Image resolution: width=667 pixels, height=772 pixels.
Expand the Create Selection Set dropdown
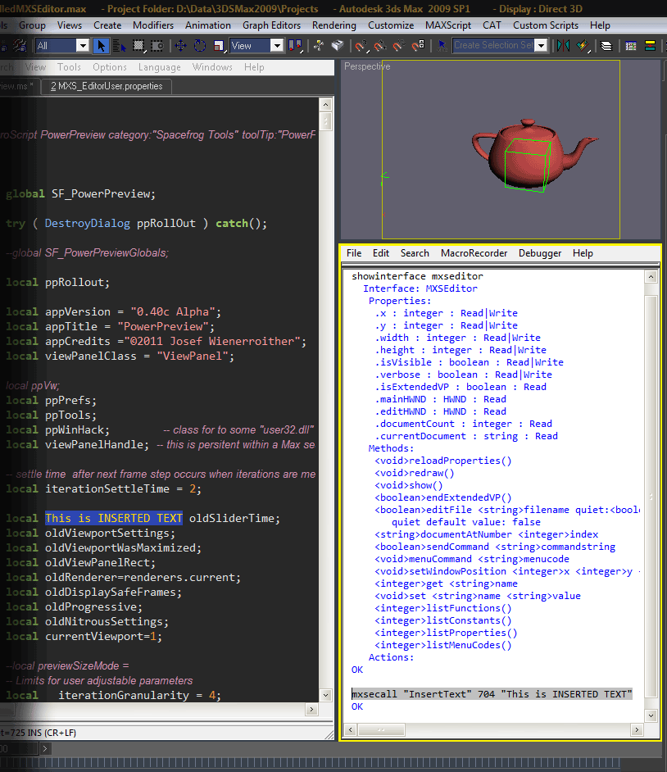click(x=541, y=46)
